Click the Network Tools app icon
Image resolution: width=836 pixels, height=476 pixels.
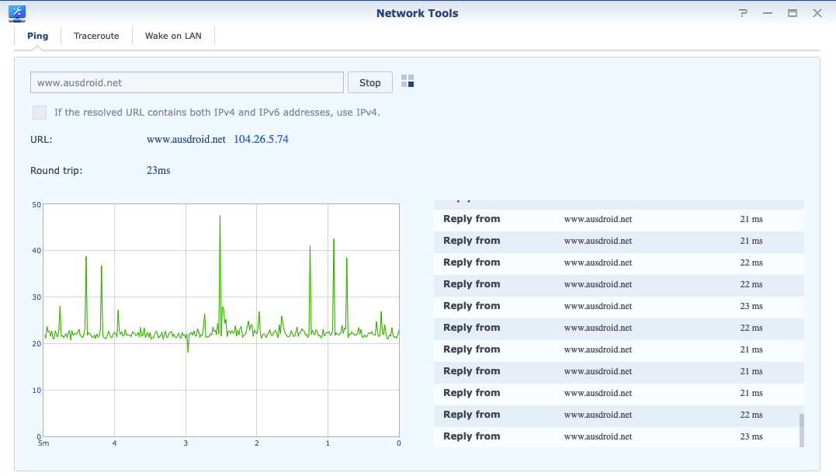pyautogui.click(x=17, y=13)
